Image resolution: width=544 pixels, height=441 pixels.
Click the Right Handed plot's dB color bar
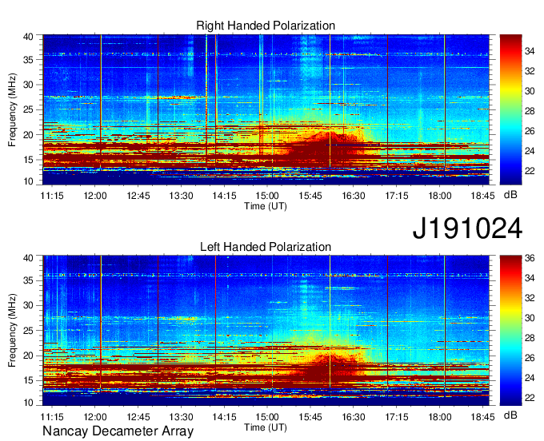[510, 109]
